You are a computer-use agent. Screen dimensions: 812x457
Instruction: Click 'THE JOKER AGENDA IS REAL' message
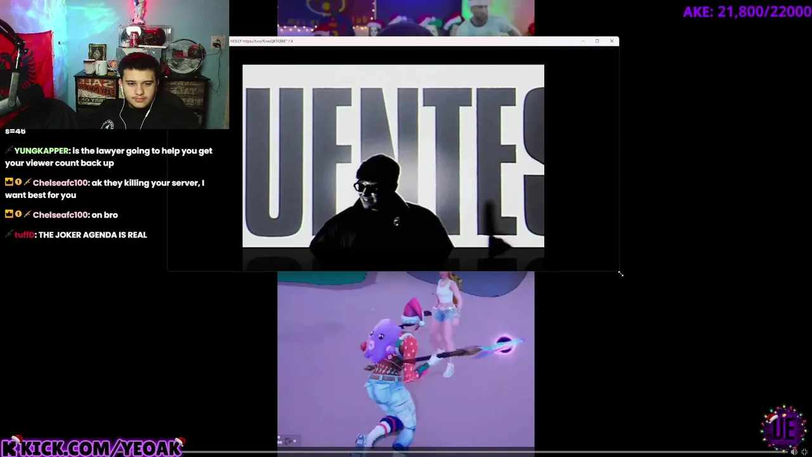[93, 235]
